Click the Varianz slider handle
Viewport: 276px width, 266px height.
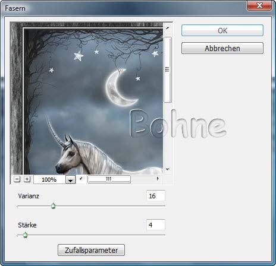coord(53,206)
